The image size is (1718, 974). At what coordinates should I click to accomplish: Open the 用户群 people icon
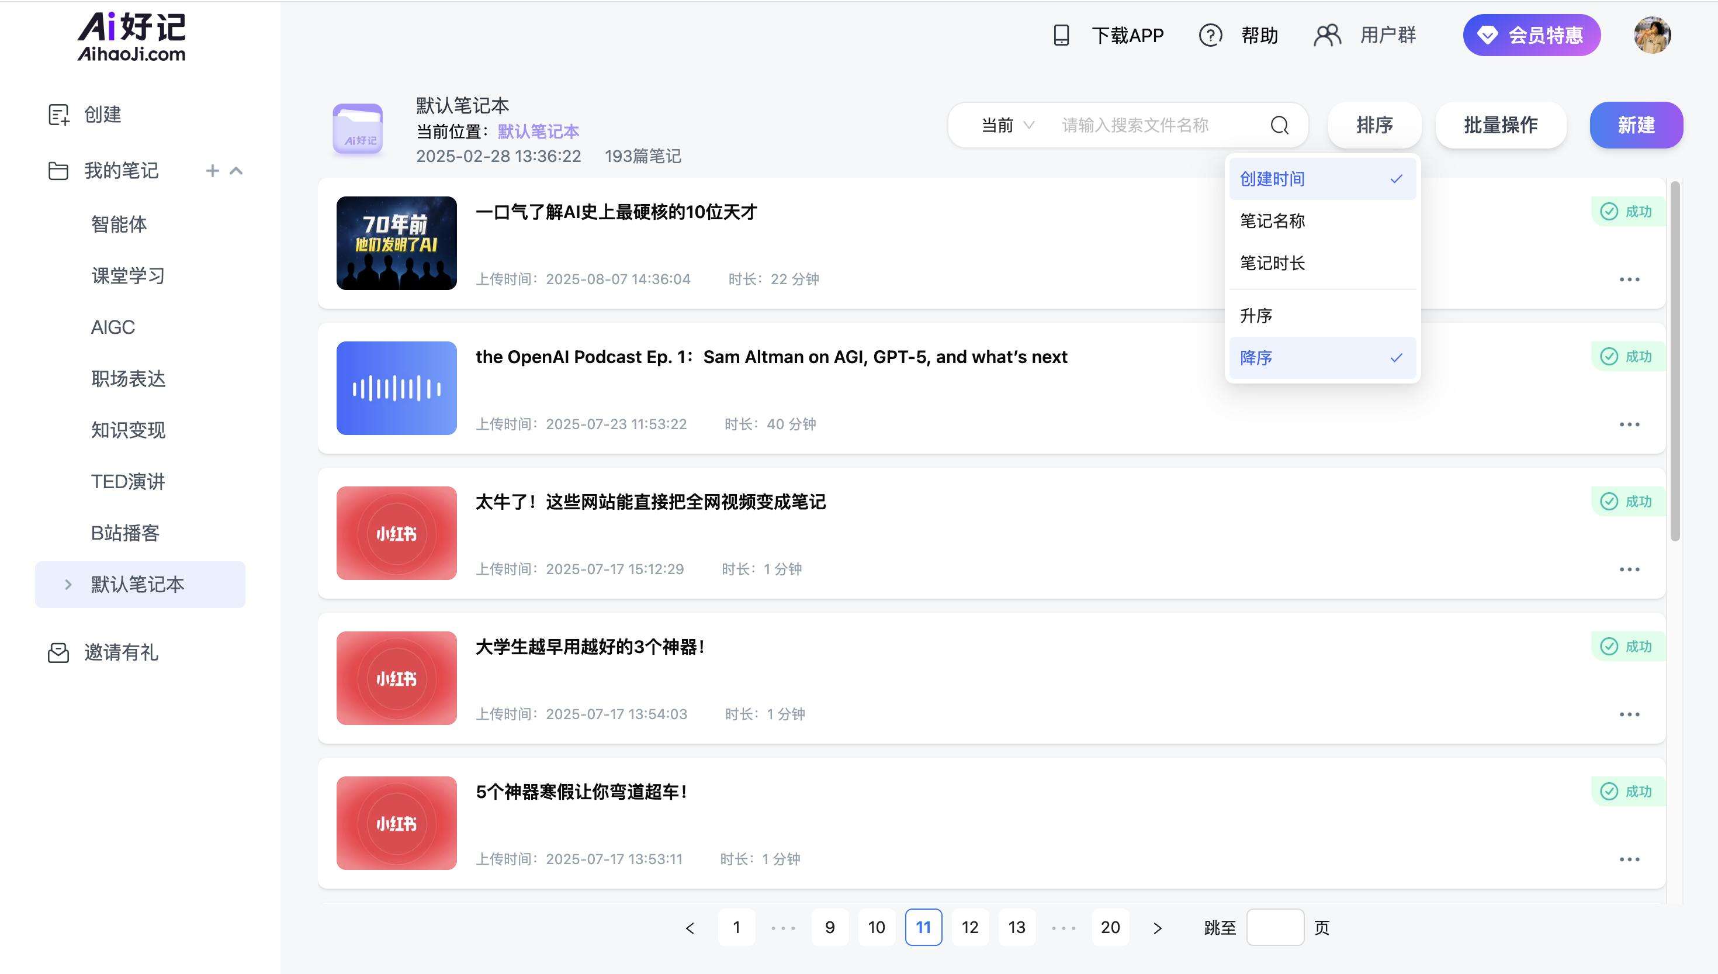click(1327, 35)
